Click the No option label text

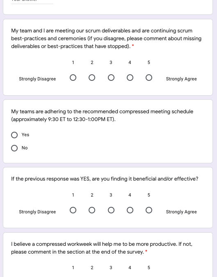[x=25, y=148]
